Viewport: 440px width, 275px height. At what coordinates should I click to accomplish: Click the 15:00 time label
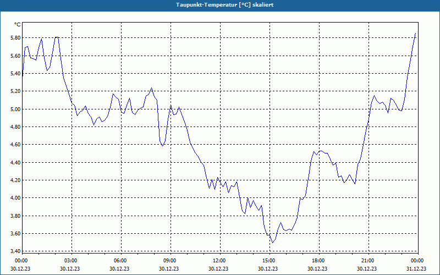pyautogui.click(x=269, y=261)
